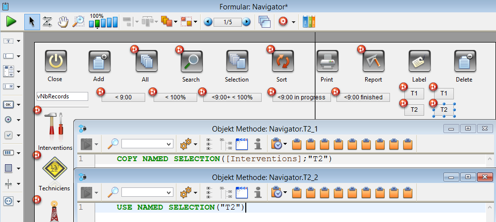Image resolution: width=496 pixels, height=222 pixels.
Task: Select the hand pan tool
Action: pos(63,22)
